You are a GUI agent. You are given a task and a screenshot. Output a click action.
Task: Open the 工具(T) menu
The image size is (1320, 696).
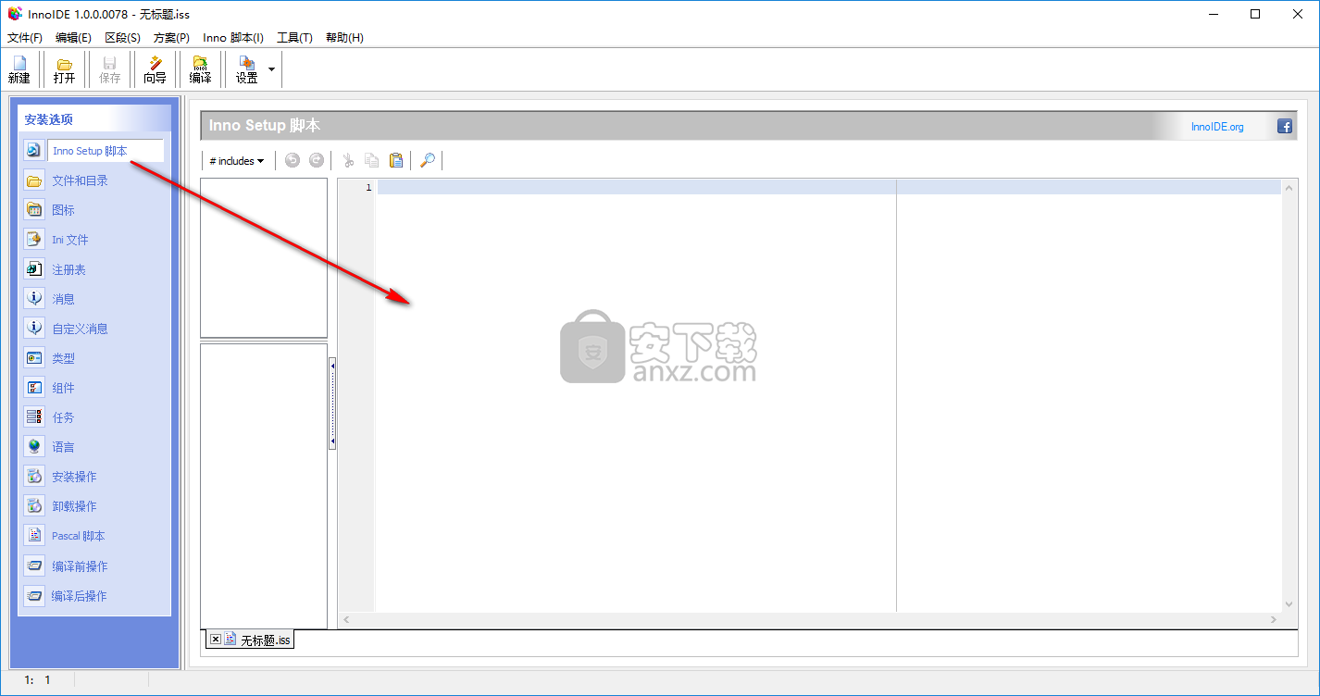pyautogui.click(x=294, y=38)
